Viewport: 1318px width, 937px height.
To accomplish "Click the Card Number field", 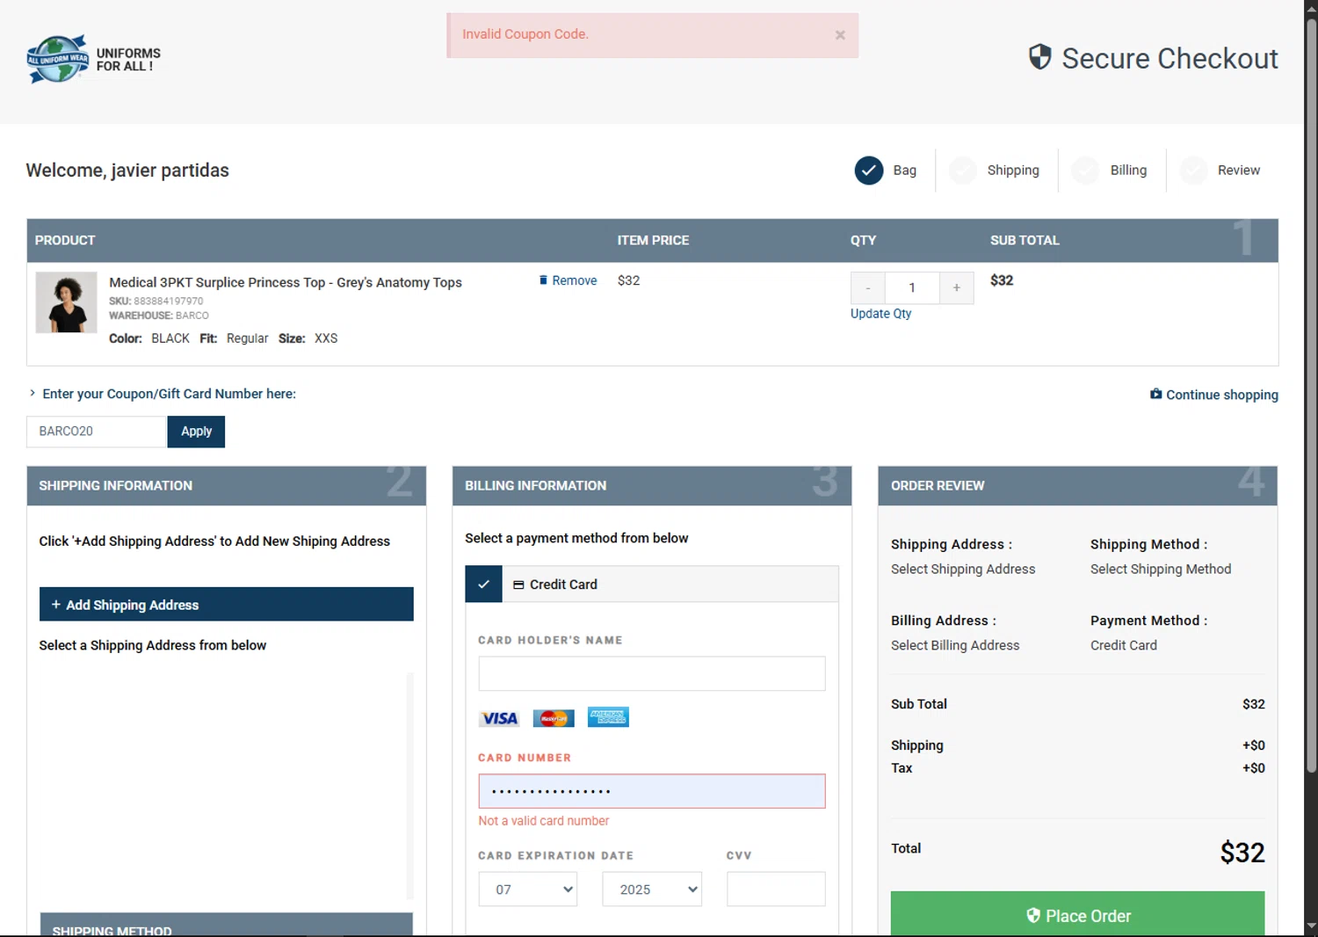I will 651,791.
